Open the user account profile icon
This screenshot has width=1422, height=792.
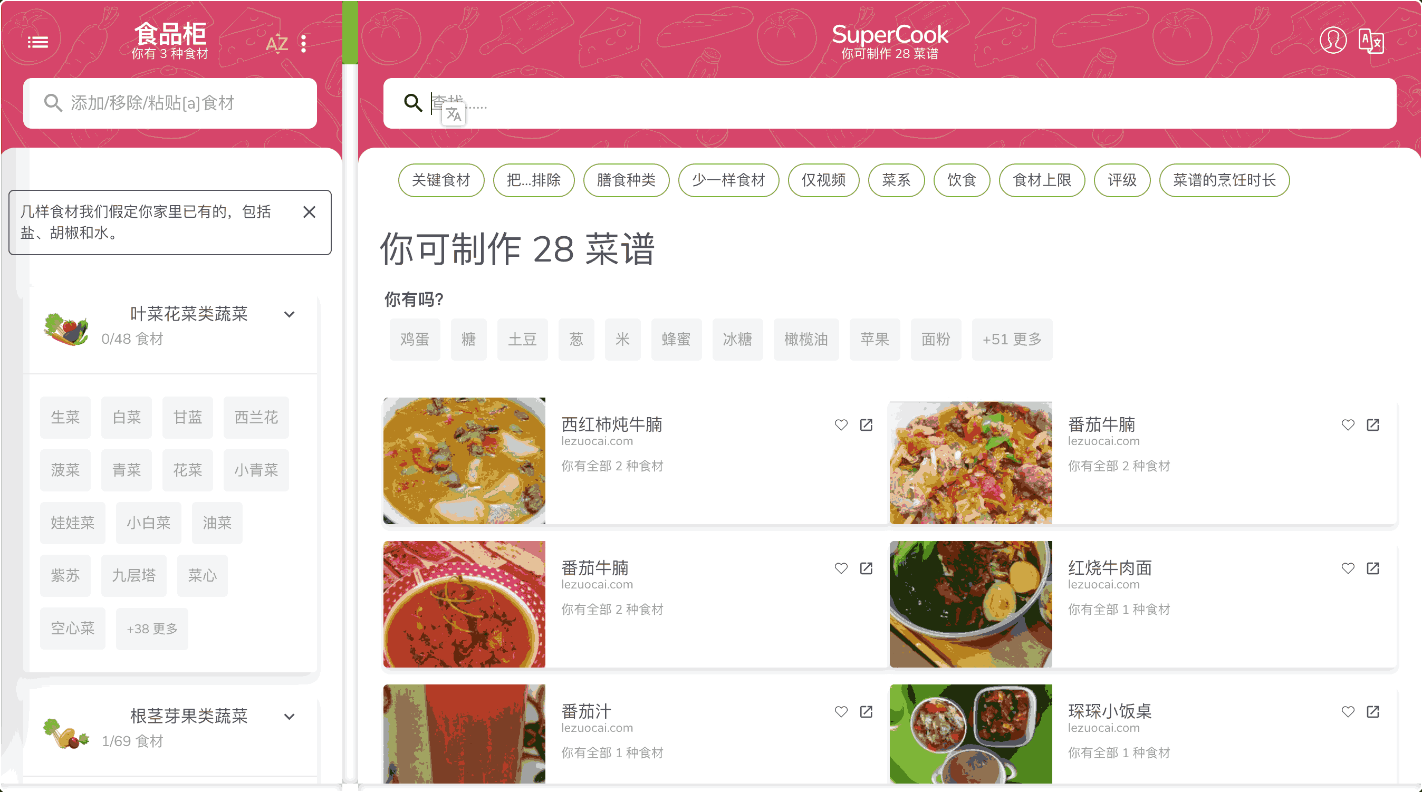click(1332, 40)
